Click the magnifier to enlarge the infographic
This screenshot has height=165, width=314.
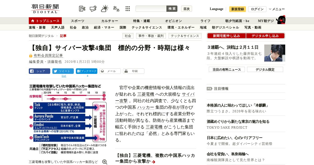pyautogui.click(x=105, y=162)
